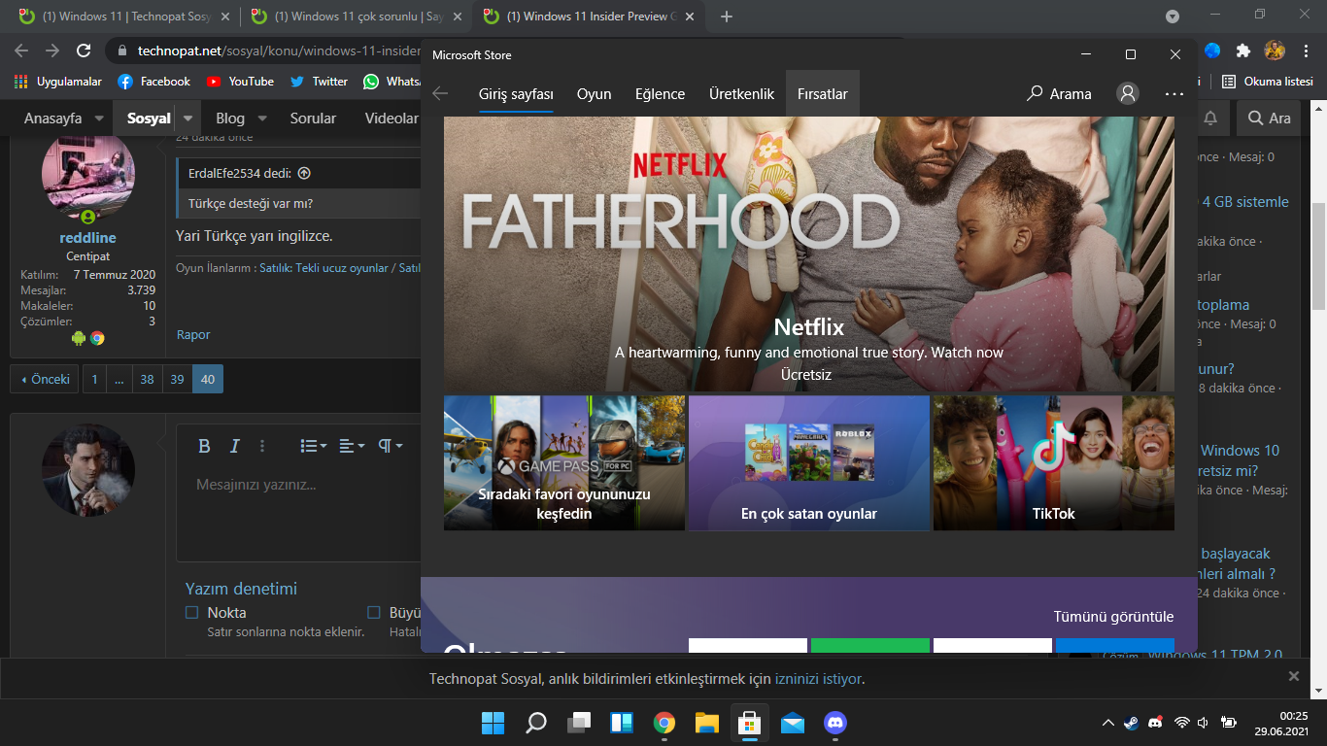Open the Sorular navigation item
1327x746 pixels.
[x=313, y=119]
